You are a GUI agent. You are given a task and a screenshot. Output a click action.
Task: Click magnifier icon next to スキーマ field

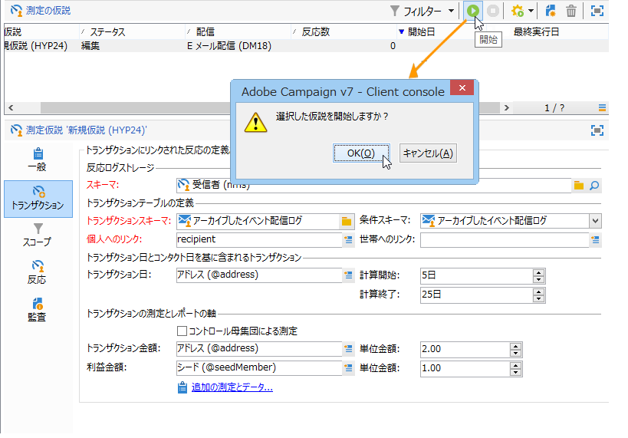(x=594, y=185)
